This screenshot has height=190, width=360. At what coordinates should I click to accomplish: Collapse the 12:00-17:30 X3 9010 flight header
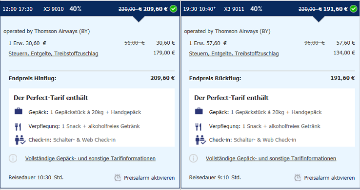[90, 9]
